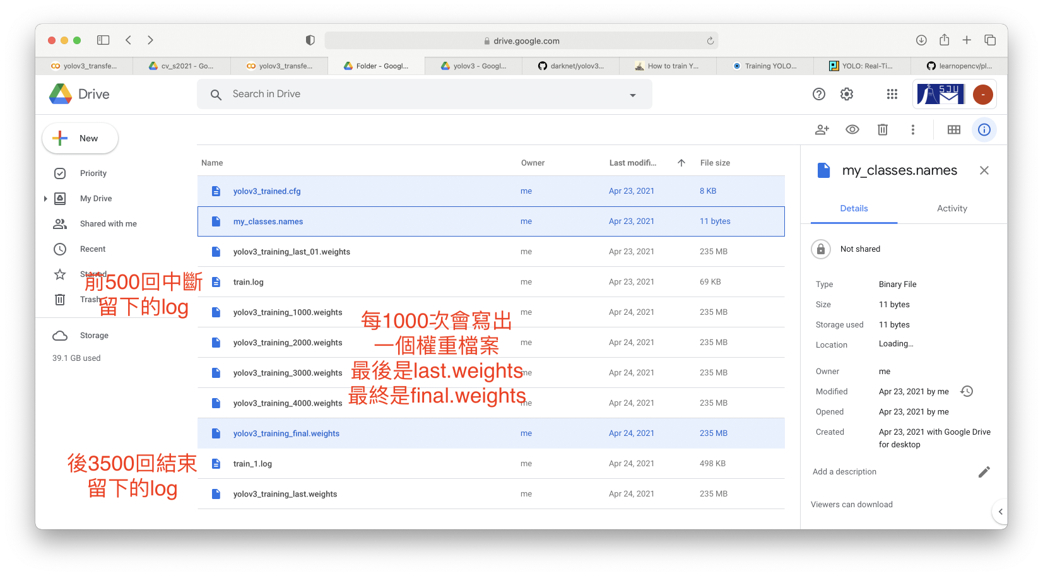Select yolov3_training_2000.weights file
The width and height of the screenshot is (1043, 576).
pos(491,343)
